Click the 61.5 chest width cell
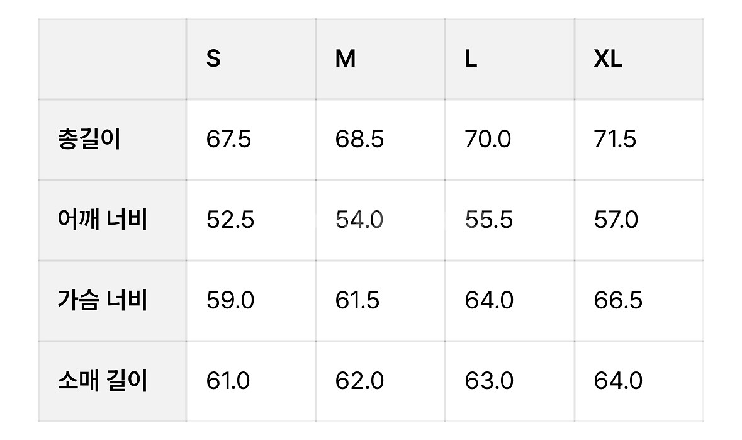Viewport: 742px width, 440px height. coord(357,300)
